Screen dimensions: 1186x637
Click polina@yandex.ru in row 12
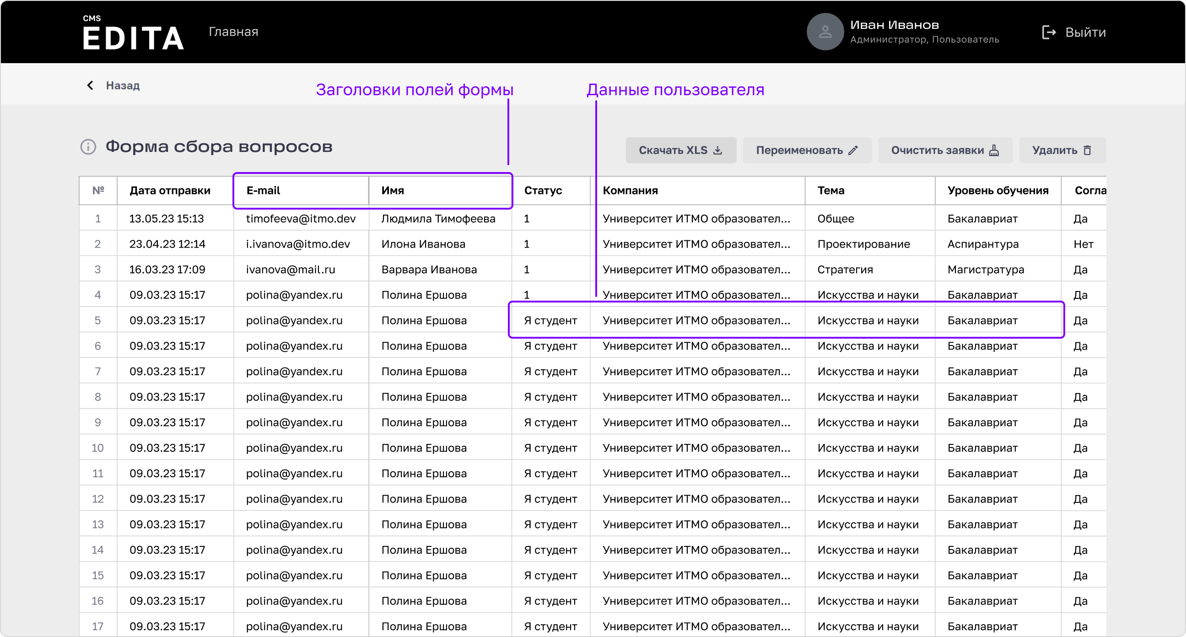(x=294, y=499)
